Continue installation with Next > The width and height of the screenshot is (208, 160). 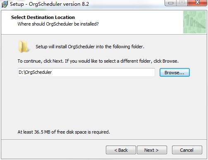click(152, 150)
